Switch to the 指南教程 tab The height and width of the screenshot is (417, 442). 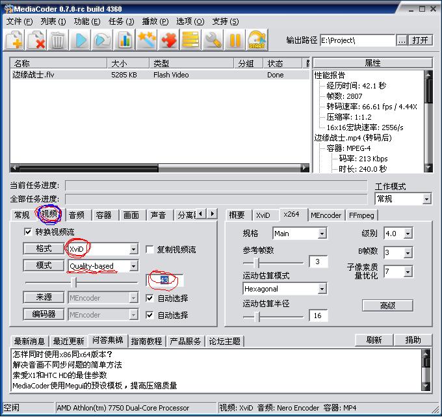click(x=147, y=342)
